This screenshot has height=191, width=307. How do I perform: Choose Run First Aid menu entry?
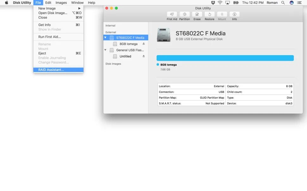pyautogui.click(x=58, y=37)
